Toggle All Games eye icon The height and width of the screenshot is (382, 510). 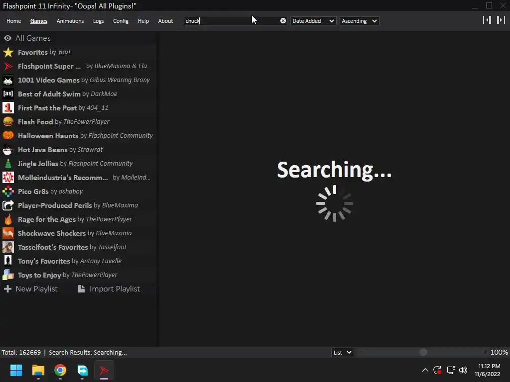click(x=8, y=38)
